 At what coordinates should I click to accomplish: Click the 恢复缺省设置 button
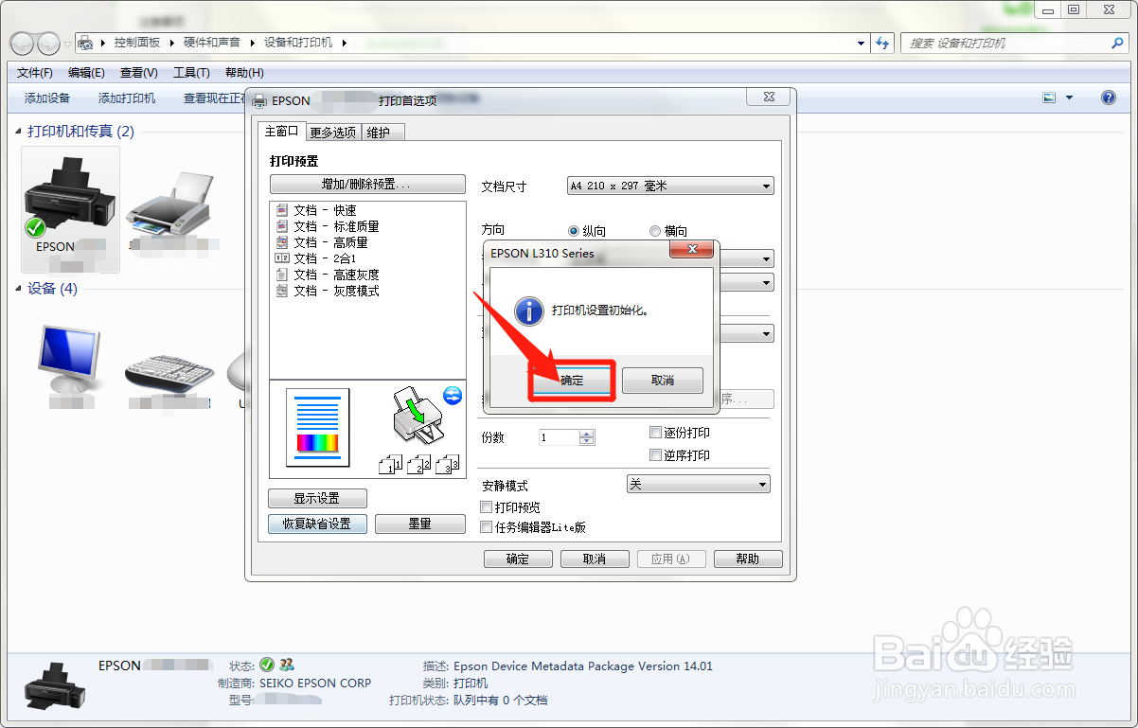(317, 523)
